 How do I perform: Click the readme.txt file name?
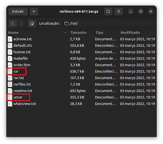[x=23, y=91]
